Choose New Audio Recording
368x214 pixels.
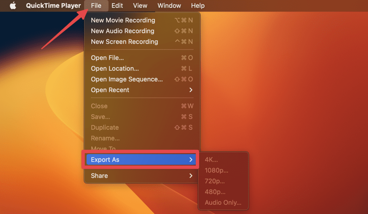142,31
